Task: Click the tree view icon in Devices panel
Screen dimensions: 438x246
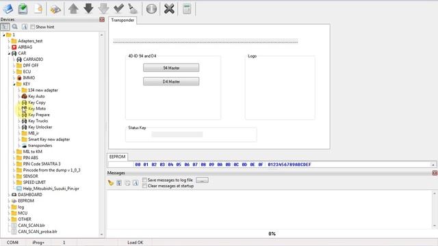Action: [5, 27]
